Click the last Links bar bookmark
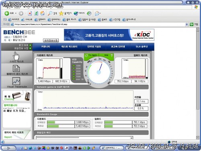 [x=129, y=20]
